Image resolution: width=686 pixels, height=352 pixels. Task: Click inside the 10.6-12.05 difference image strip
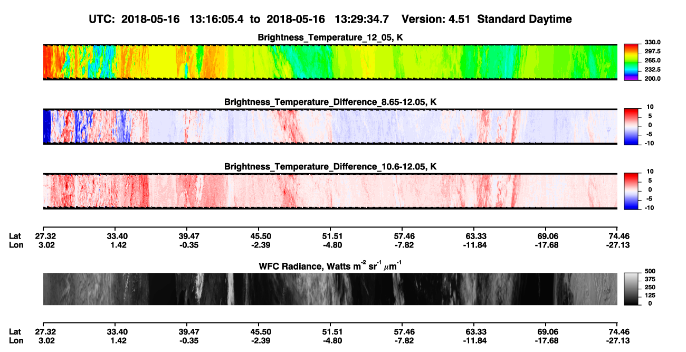[x=330, y=191]
